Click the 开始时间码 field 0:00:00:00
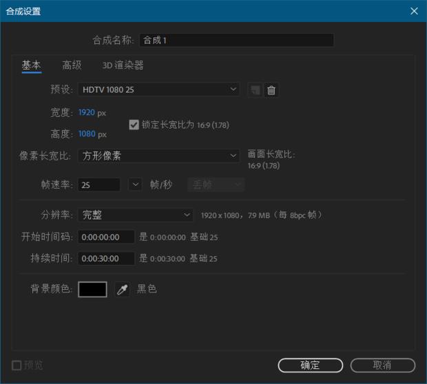427x384 pixels. tap(106, 237)
